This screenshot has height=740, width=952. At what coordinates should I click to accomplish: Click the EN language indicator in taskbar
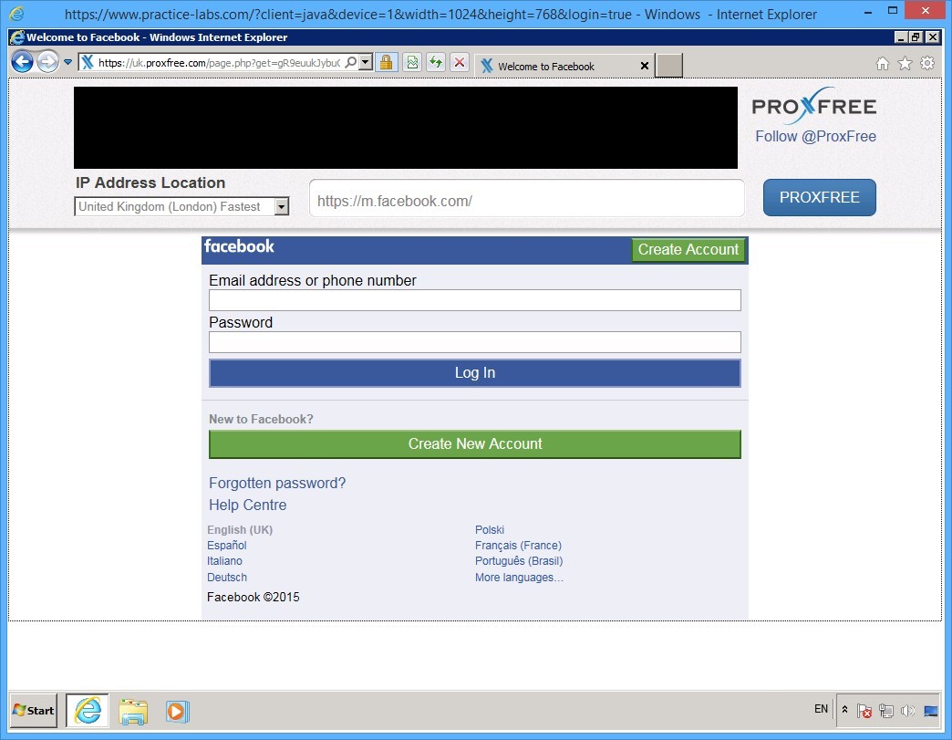pos(820,709)
